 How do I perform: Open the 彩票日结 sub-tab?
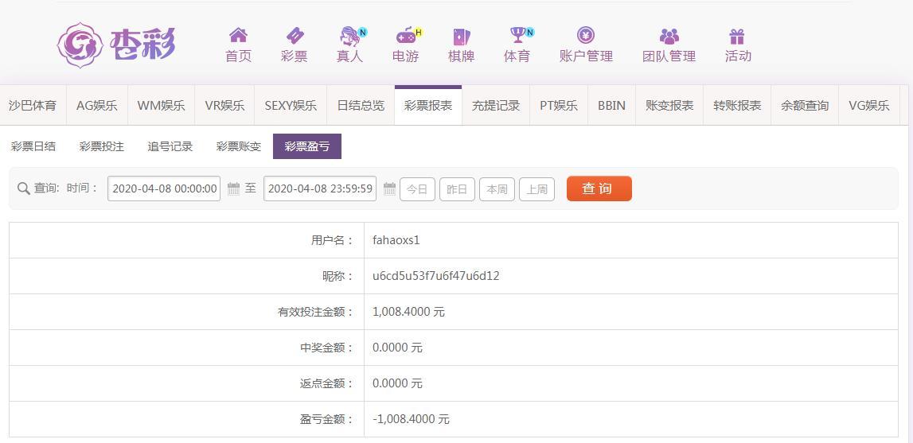(x=33, y=146)
